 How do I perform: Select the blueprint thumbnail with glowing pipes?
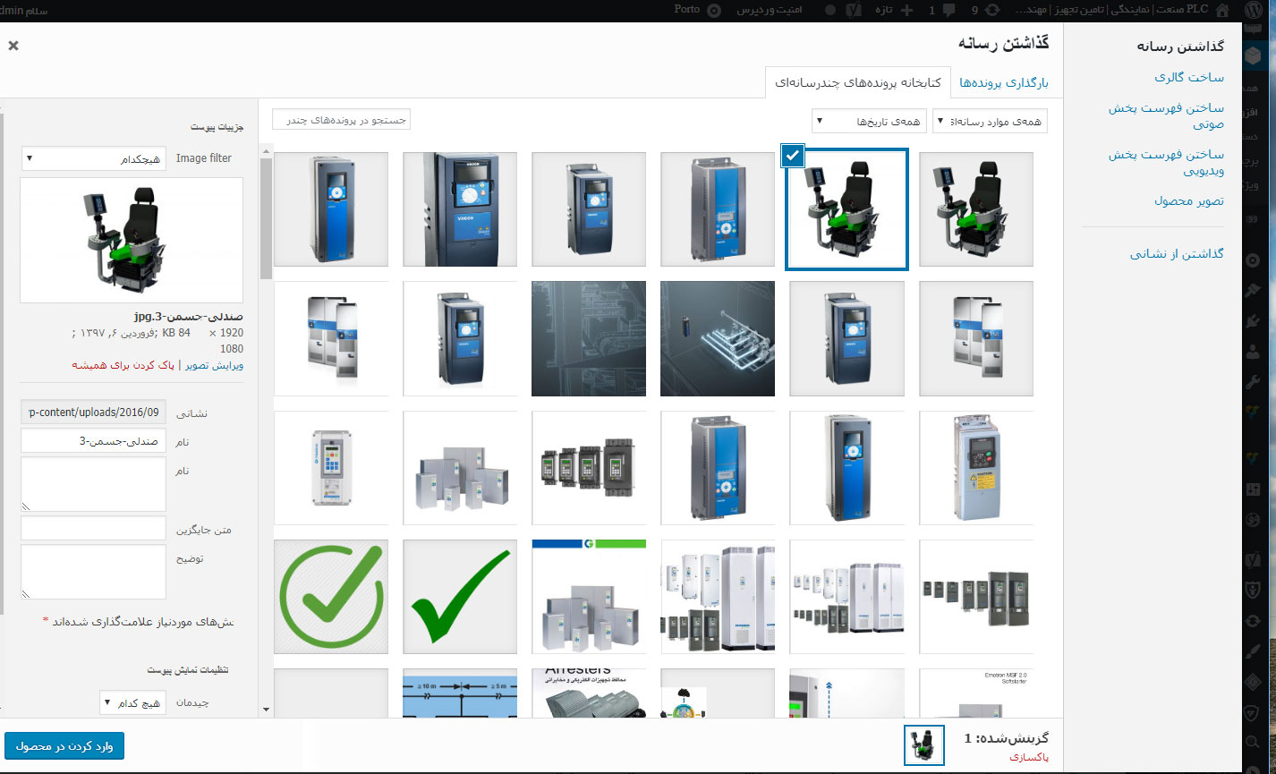[718, 338]
